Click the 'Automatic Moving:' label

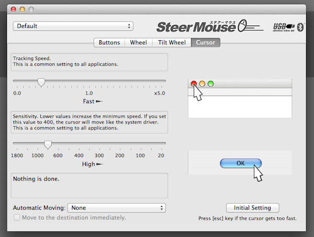tap(39, 208)
